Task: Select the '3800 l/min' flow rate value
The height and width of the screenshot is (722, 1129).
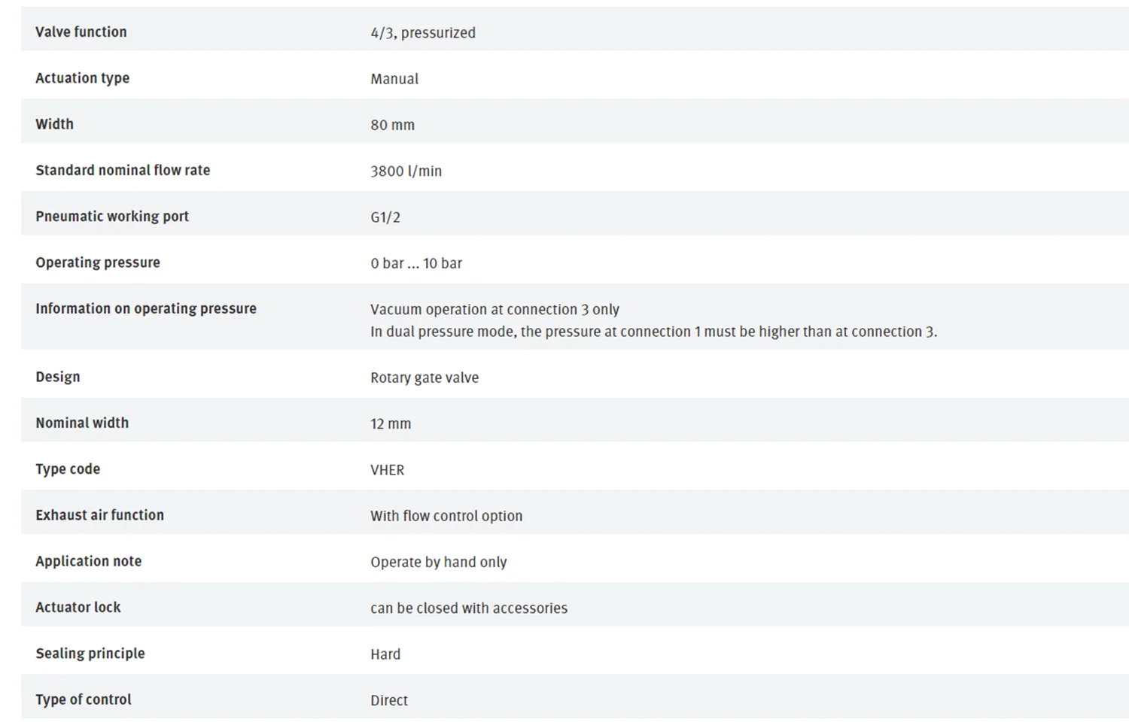Action: [406, 171]
